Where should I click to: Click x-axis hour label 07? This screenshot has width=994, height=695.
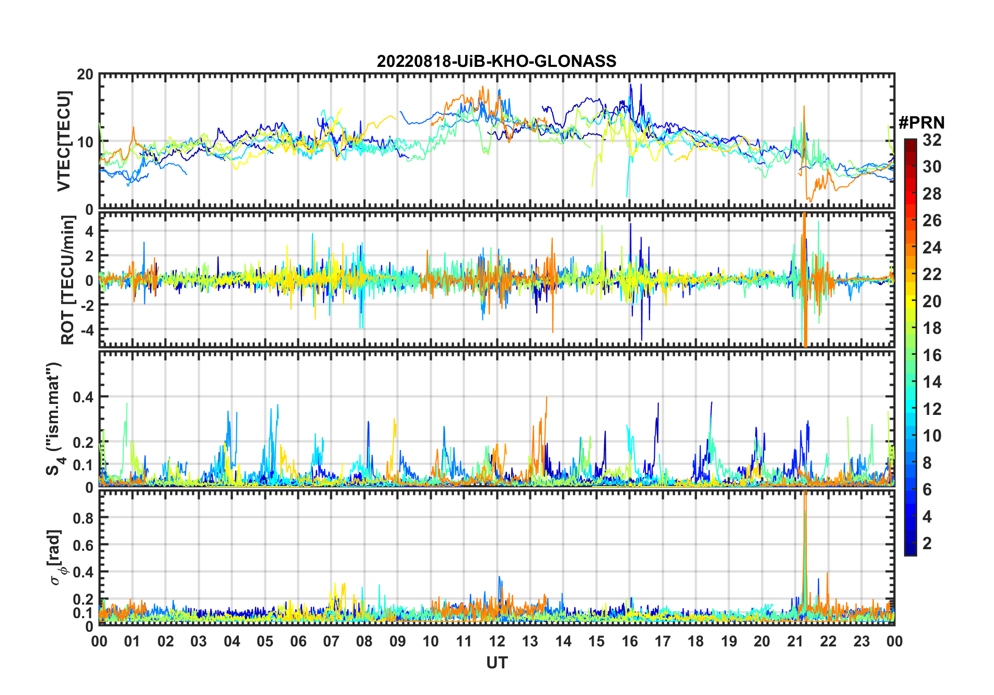pyautogui.click(x=331, y=641)
